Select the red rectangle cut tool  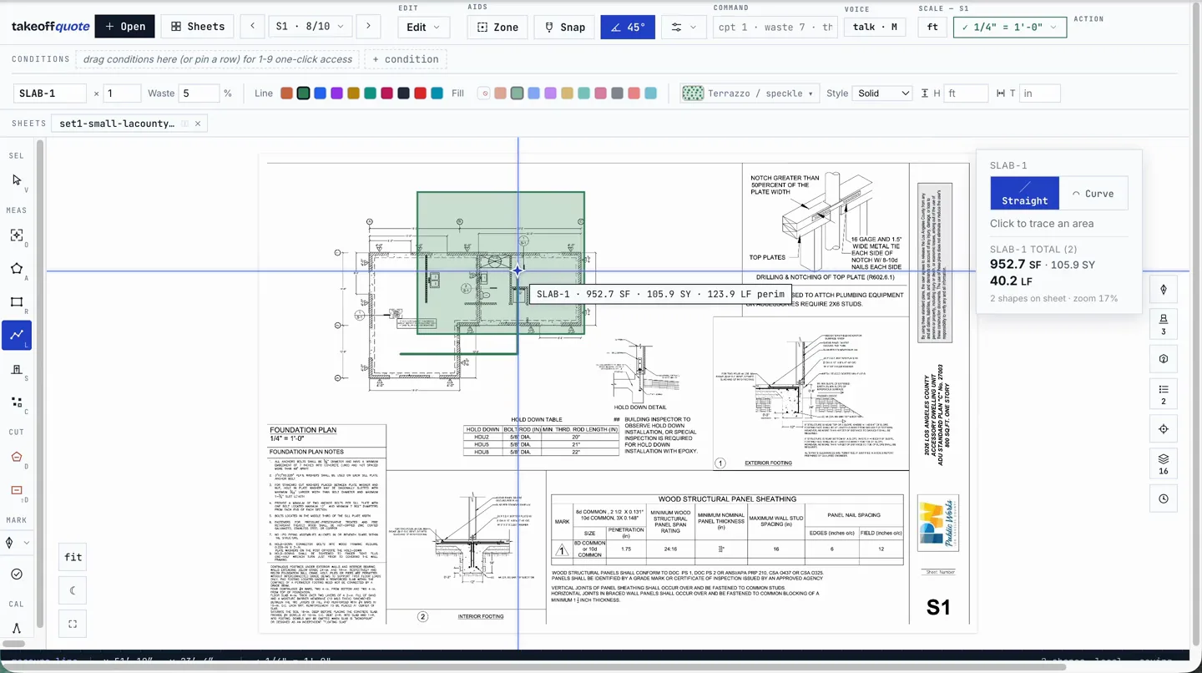17,490
